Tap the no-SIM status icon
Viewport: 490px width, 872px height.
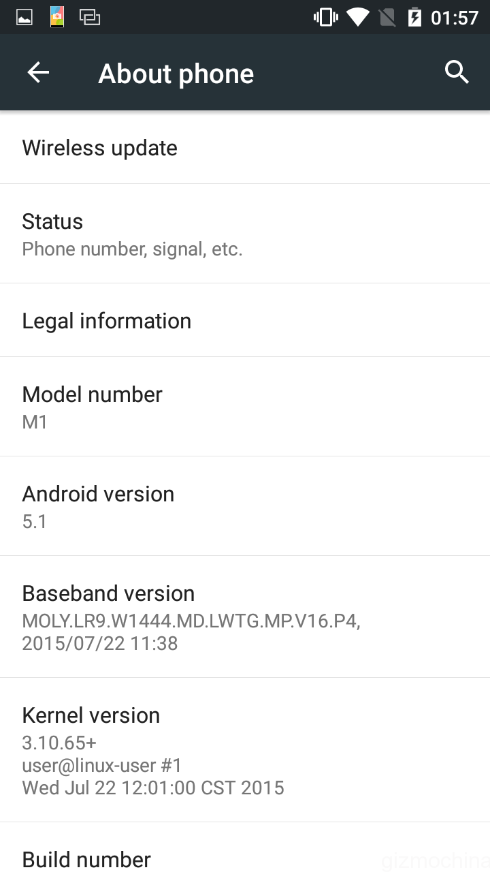[387, 17]
